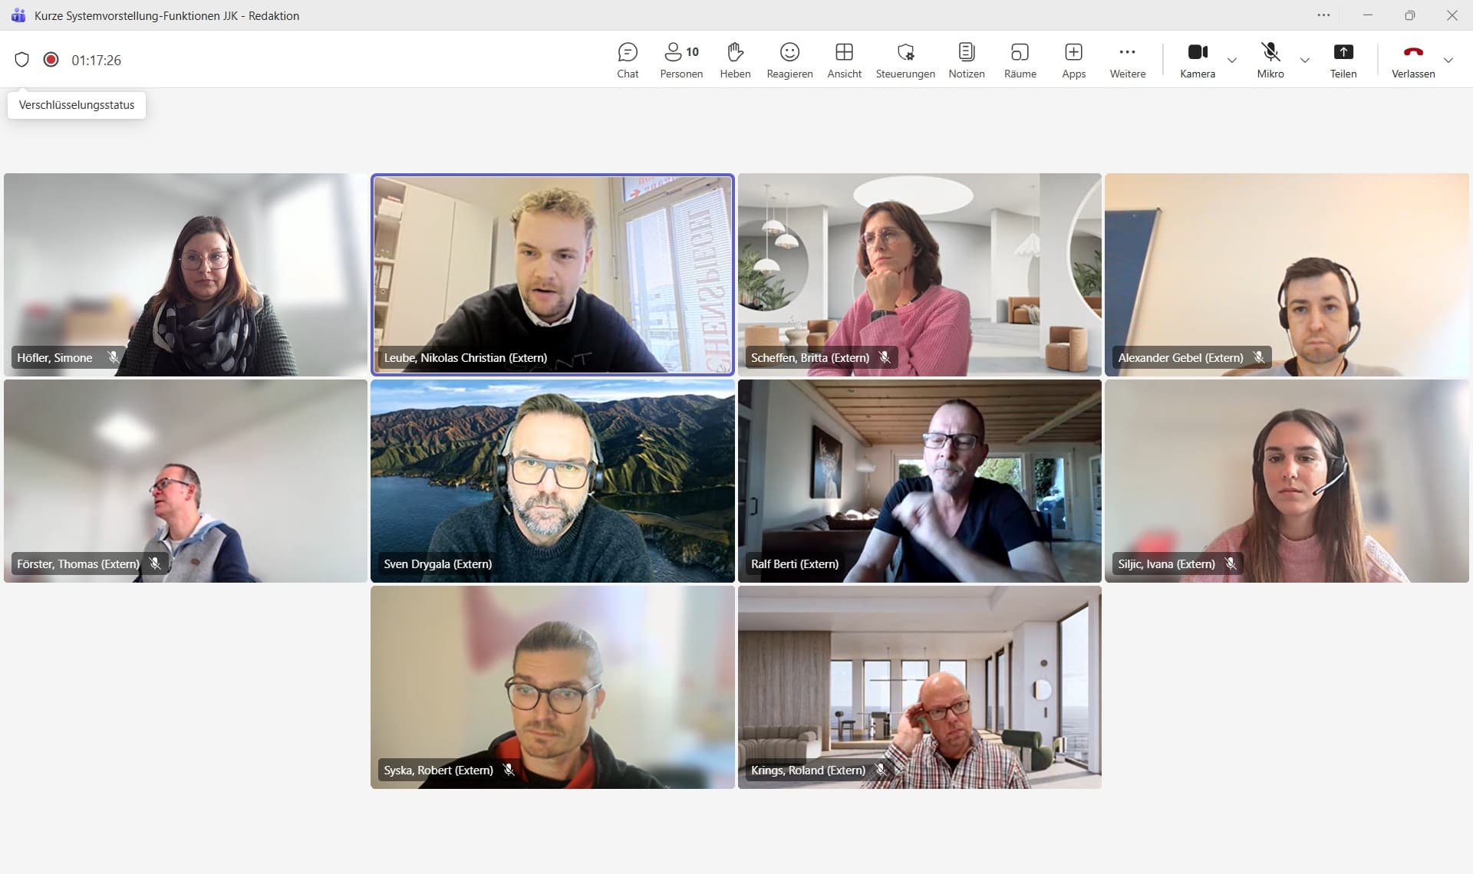Open breakout Räume
This screenshot has width=1473, height=874.
coord(1020,60)
